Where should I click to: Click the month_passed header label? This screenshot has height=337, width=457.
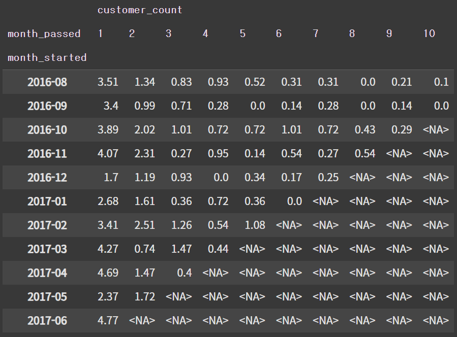pyautogui.click(x=44, y=34)
